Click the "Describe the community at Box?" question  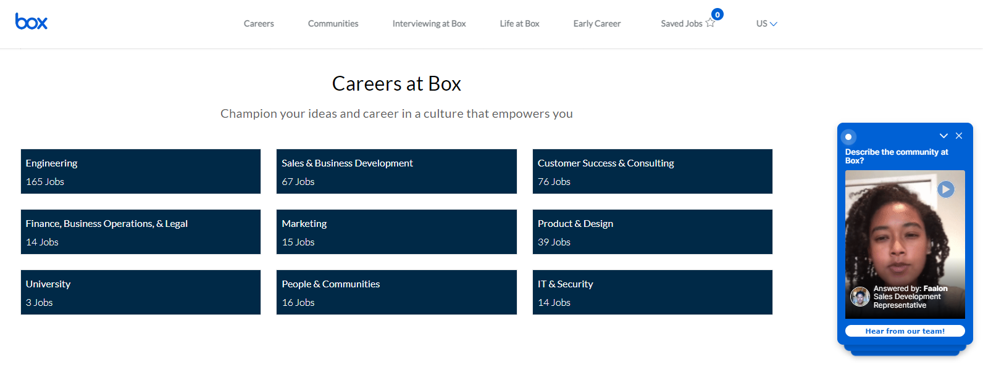897,156
